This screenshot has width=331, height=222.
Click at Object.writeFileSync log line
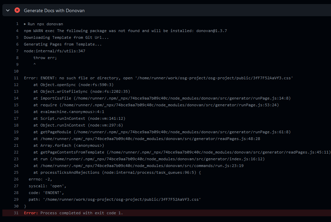click(82, 91)
